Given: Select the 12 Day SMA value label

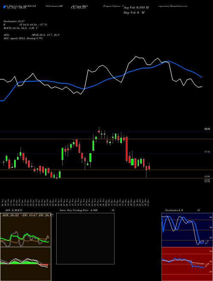Looking at the screenshot, I should pyautogui.click(x=17, y=8).
